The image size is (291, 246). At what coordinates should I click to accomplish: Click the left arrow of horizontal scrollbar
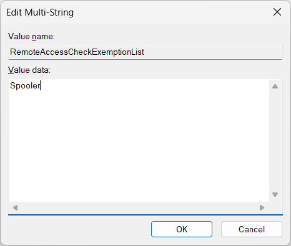[15, 207]
